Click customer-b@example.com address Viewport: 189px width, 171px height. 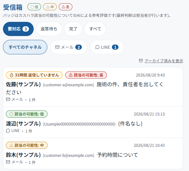[69, 155]
